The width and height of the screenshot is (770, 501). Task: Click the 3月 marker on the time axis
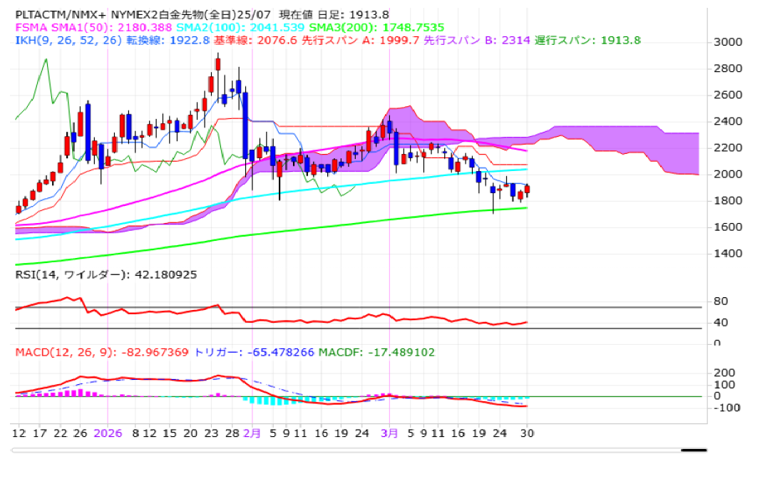[389, 433]
